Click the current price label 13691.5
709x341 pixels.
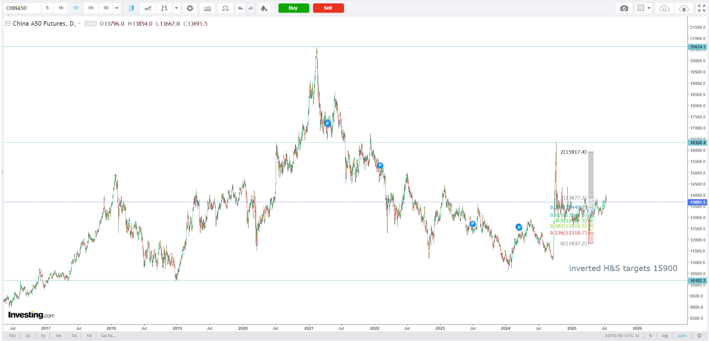[697, 202]
